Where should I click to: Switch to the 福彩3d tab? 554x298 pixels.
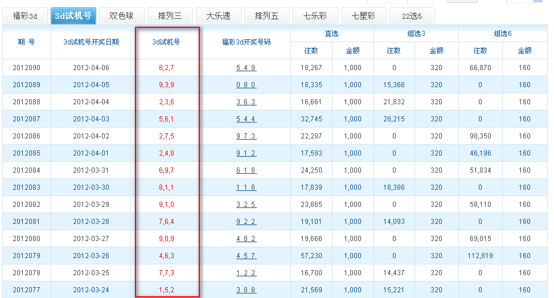pyautogui.click(x=25, y=17)
